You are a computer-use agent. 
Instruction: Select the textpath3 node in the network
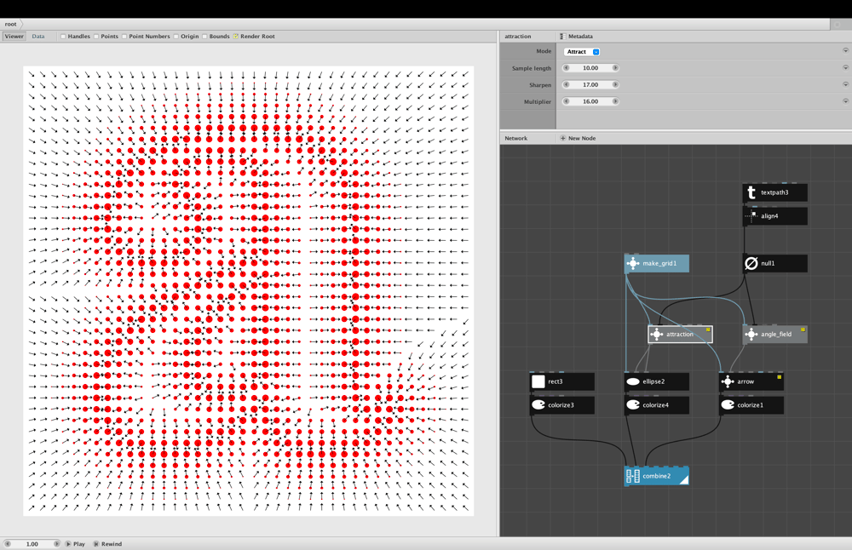point(774,192)
